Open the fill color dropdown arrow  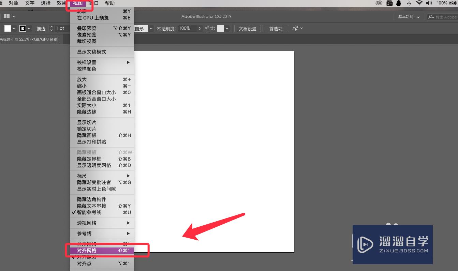click(x=14, y=29)
